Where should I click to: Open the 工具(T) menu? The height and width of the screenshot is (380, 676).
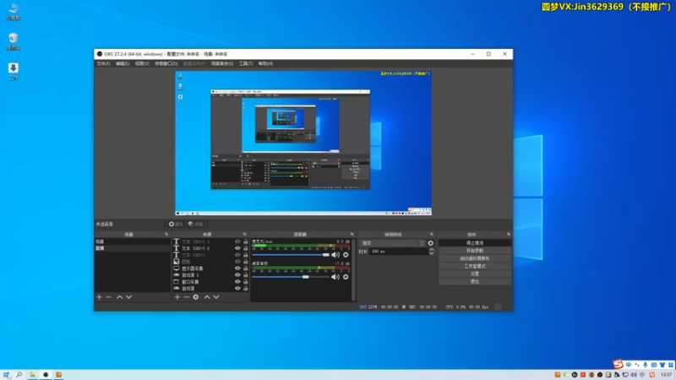point(246,63)
